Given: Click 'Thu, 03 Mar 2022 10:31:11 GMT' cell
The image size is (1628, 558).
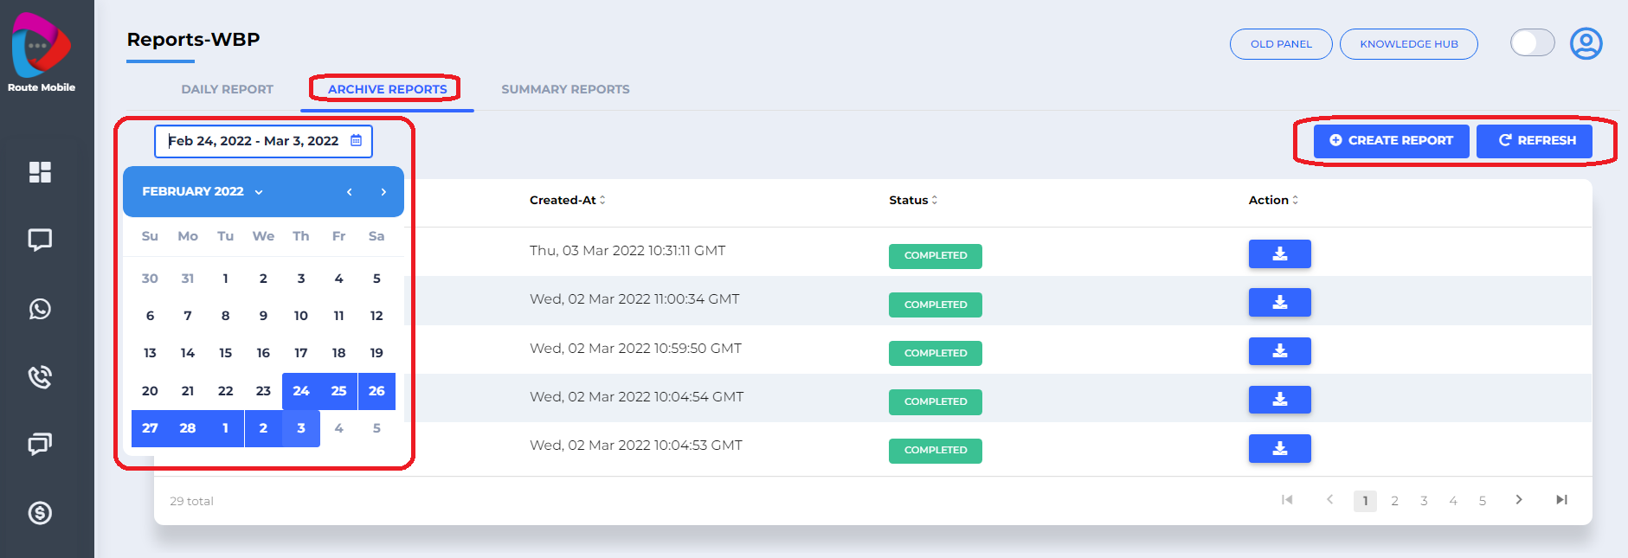Looking at the screenshot, I should coord(627,251).
